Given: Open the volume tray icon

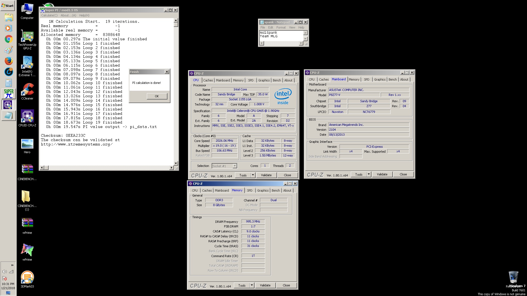Looking at the screenshot, I should pos(5,272).
